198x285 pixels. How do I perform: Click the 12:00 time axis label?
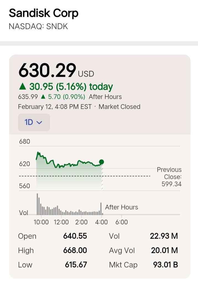61,222
